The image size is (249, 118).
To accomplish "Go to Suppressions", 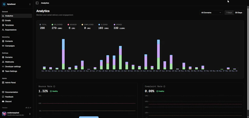I will 16,30.
